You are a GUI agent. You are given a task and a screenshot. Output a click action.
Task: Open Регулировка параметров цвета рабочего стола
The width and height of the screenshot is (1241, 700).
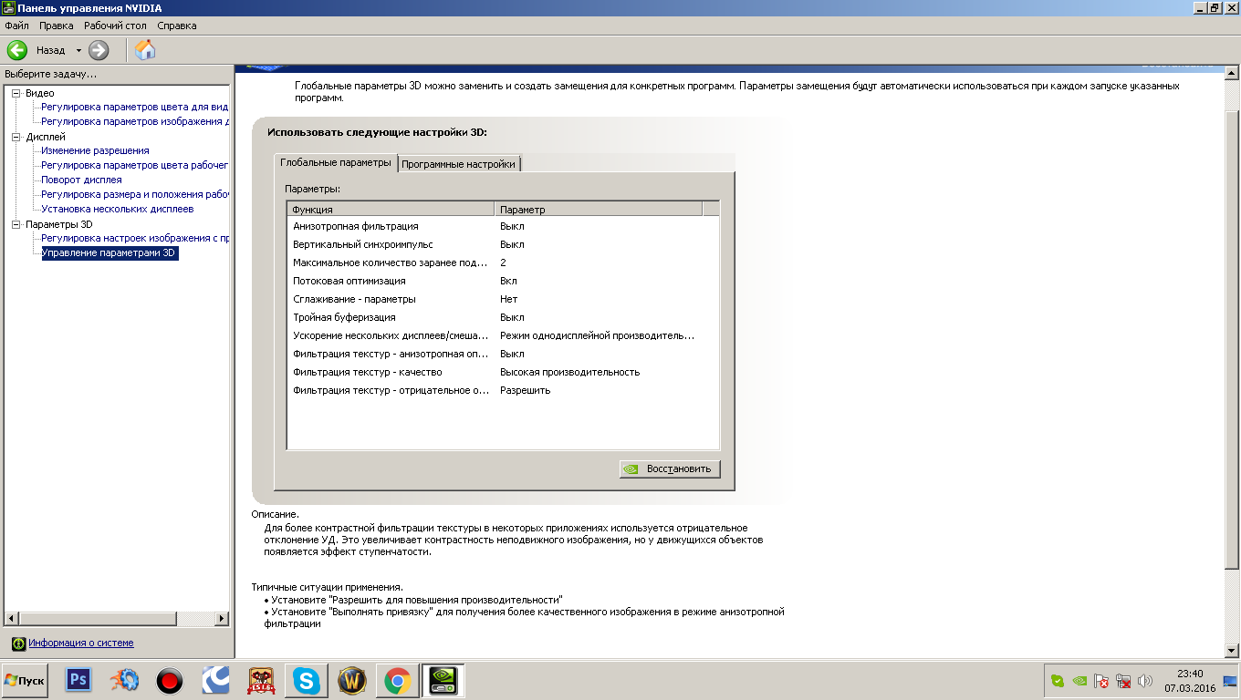click(134, 165)
